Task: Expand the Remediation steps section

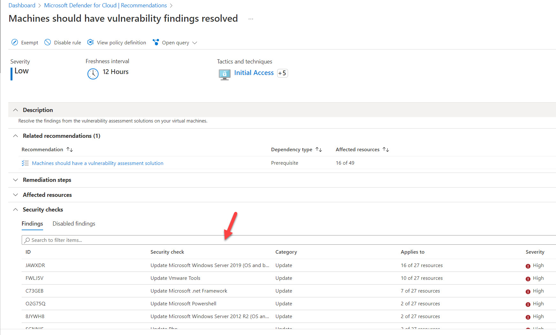Action: tap(15, 180)
